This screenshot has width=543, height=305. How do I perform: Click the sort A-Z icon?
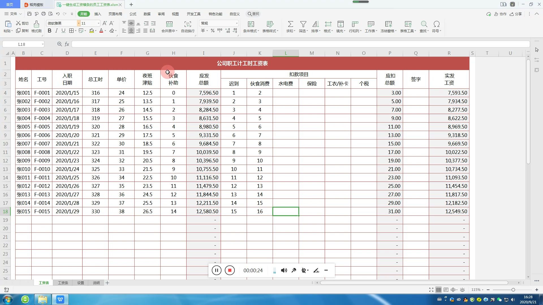316,24
